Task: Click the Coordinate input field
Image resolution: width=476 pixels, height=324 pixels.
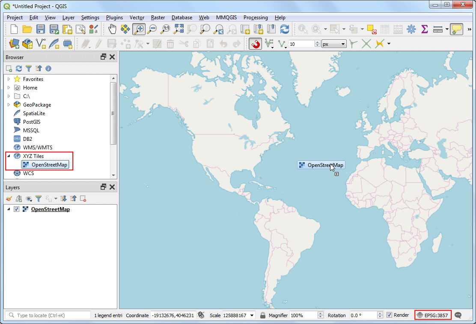Action: click(173, 315)
